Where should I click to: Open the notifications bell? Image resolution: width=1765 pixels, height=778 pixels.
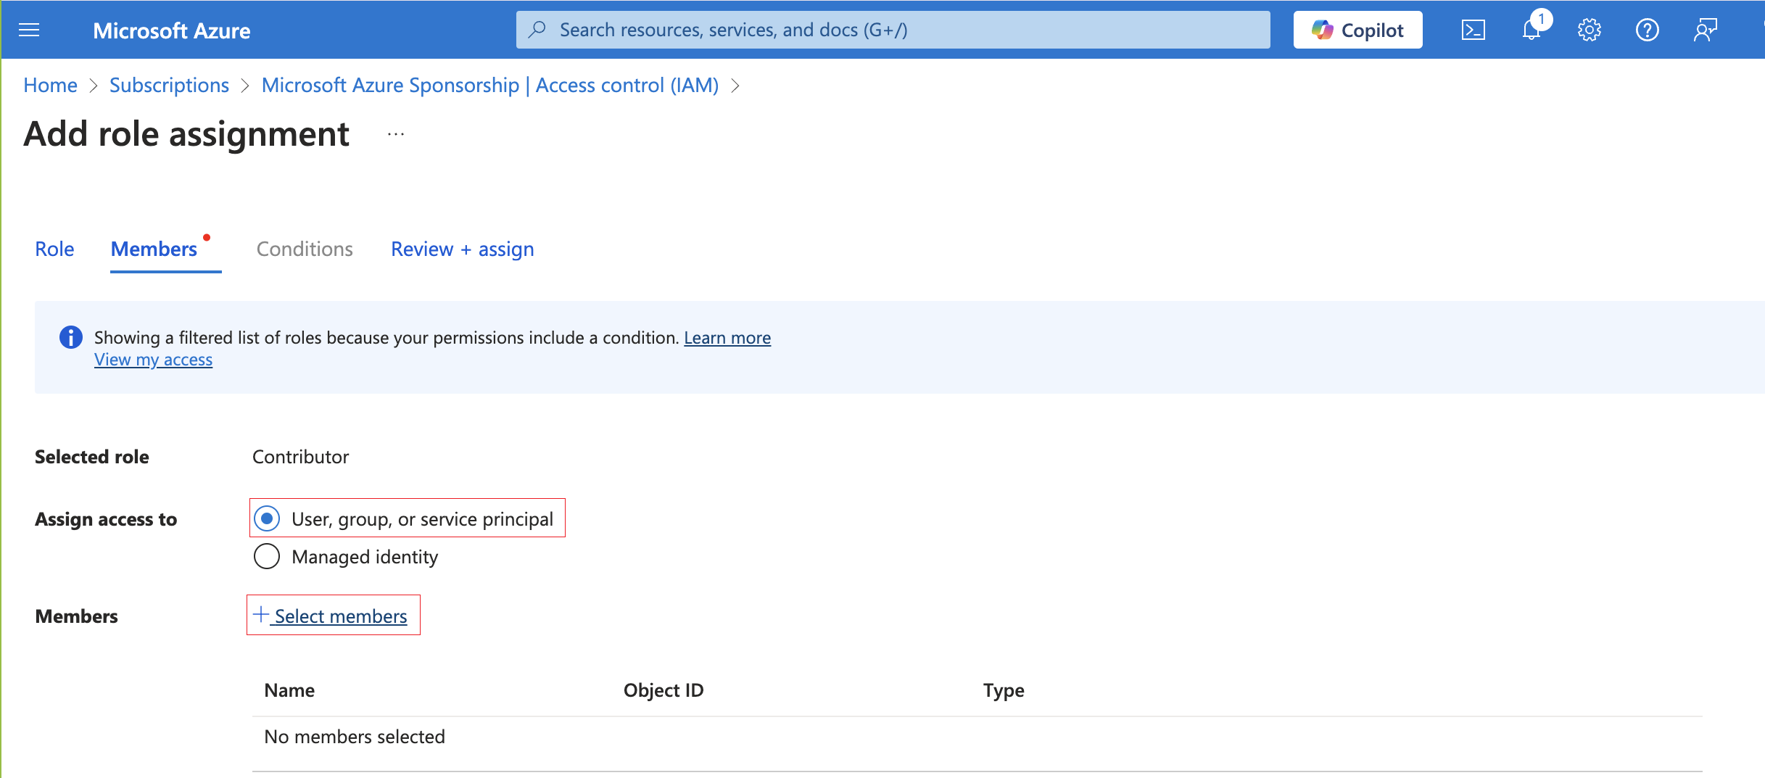coord(1531,30)
